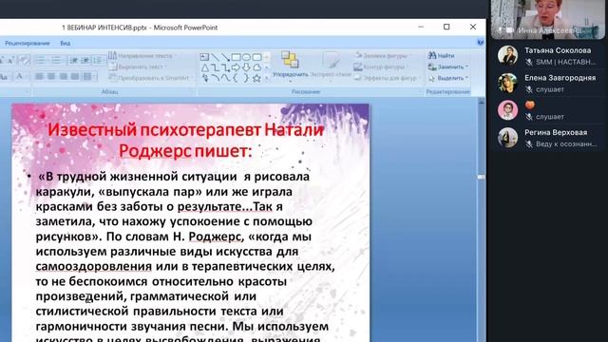Image resolution: width=608 pixels, height=342 pixels.
Task: Expand the shapes gallery with bottom arrow
Action: pos(267,78)
